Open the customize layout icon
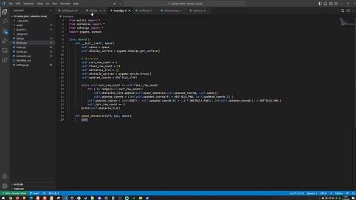 click(x=336, y=4)
